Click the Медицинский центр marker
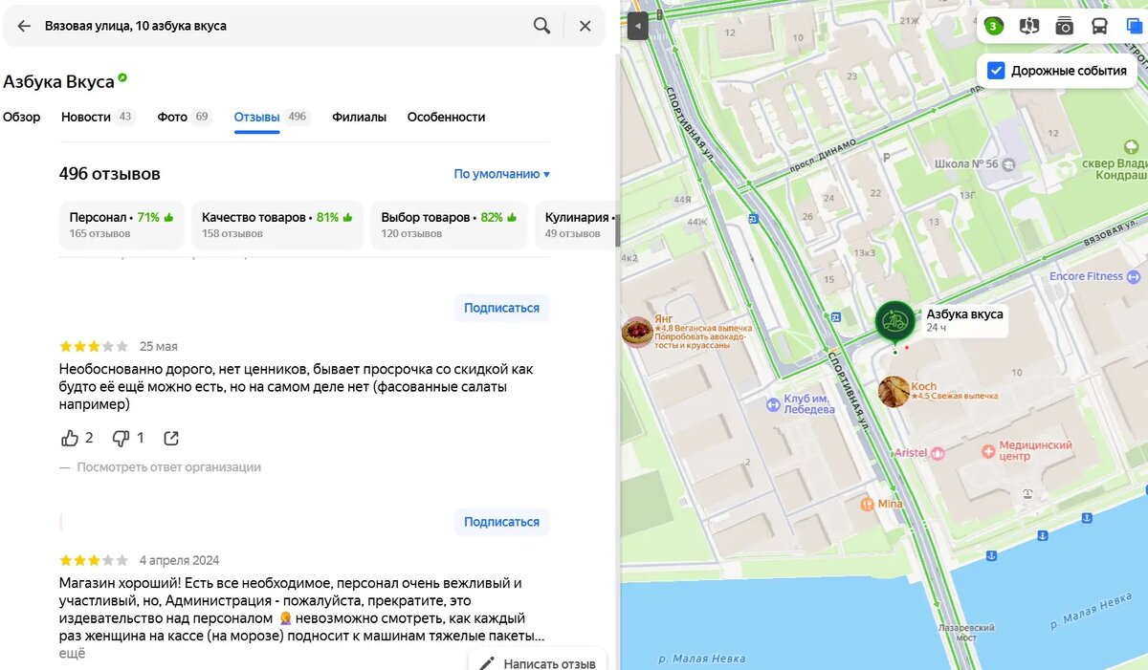The image size is (1148, 670). (x=988, y=450)
